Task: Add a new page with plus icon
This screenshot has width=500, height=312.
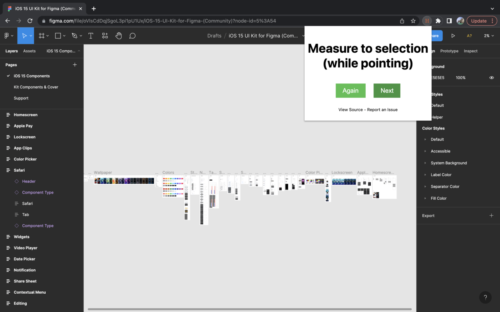Action: [75, 65]
